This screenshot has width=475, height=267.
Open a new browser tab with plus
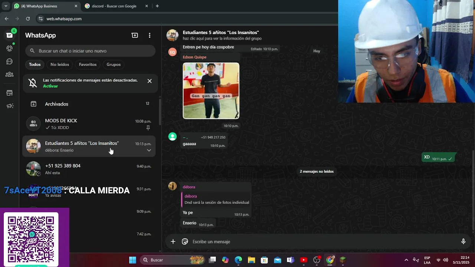coord(157,6)
